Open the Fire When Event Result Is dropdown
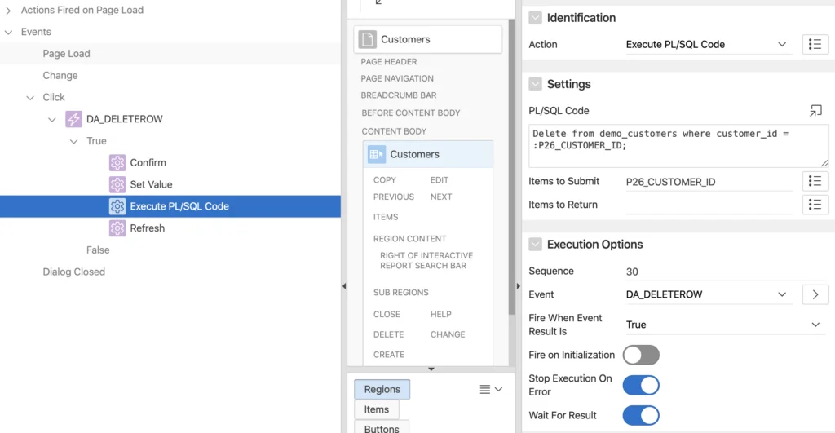The image size is (835, 433). (x=726, y=325)
